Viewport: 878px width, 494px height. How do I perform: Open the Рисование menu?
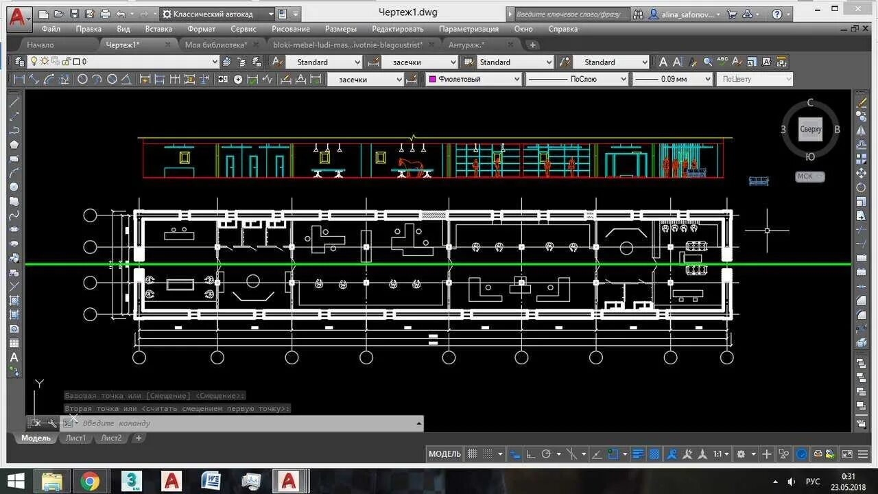click(291, 29)
